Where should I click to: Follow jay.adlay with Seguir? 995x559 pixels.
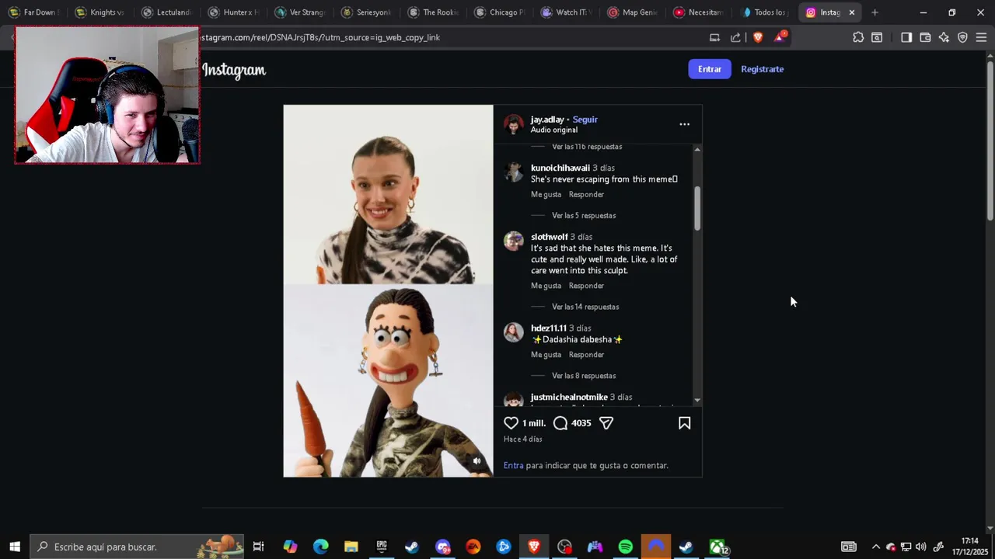coord(585,120)
